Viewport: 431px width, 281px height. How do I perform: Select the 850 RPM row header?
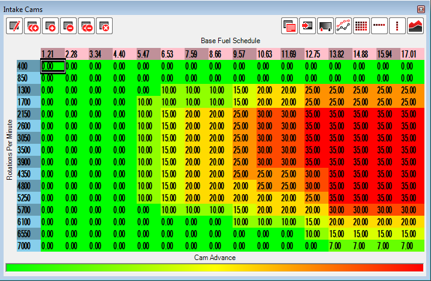[x=29, y=78]
